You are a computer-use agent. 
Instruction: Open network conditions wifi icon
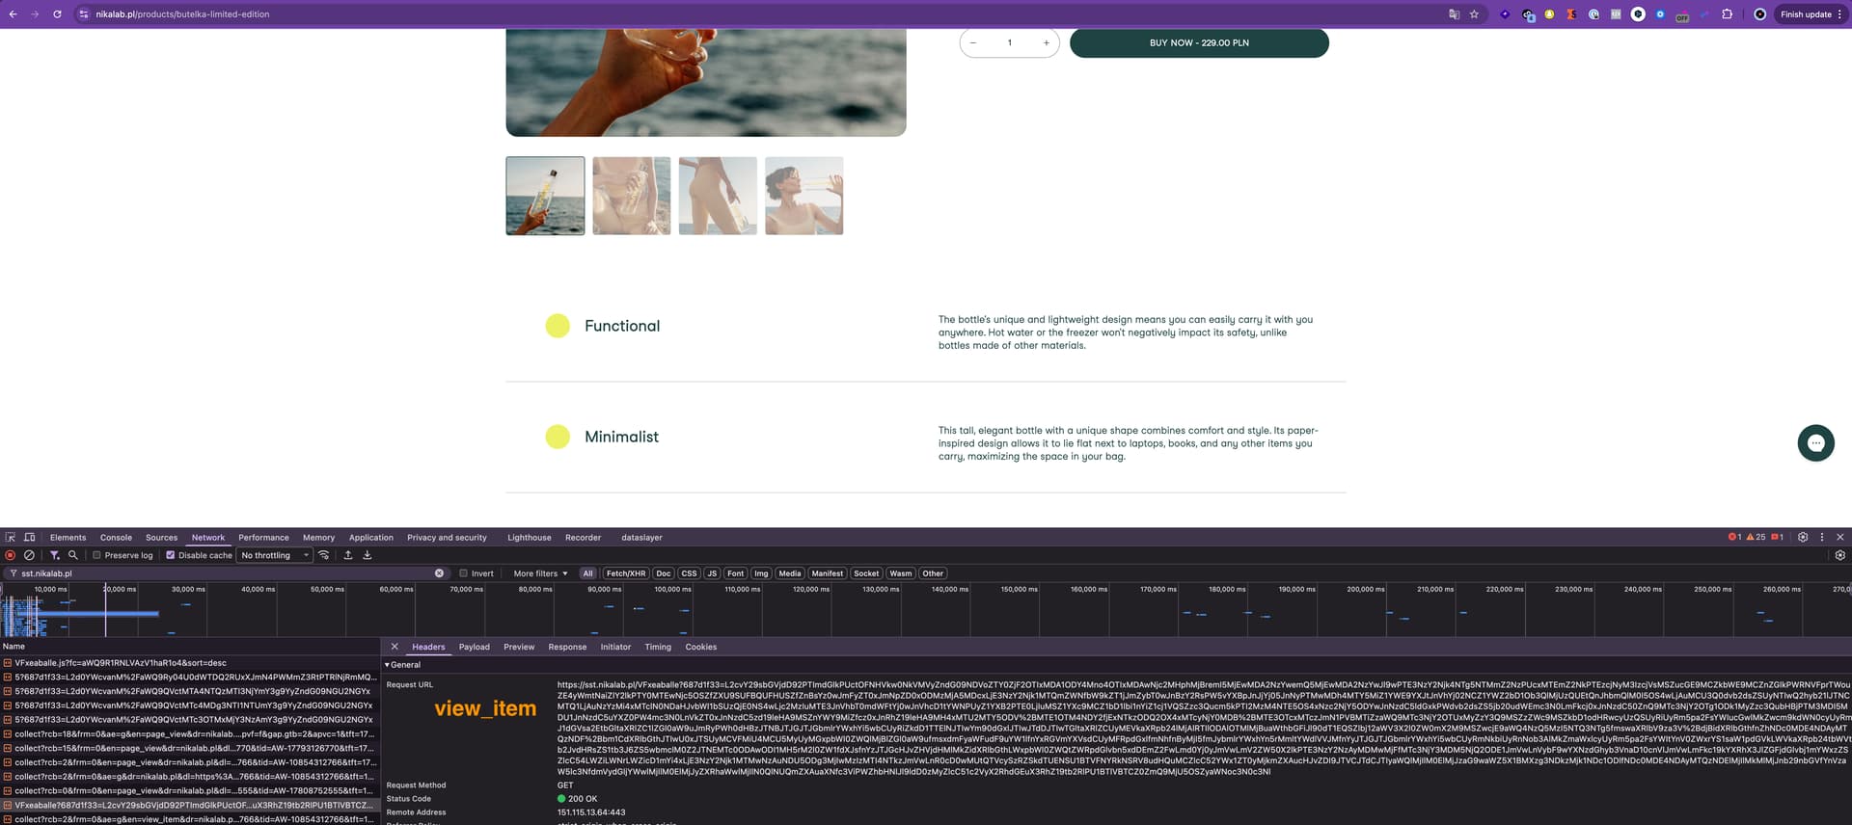(324, 555)
